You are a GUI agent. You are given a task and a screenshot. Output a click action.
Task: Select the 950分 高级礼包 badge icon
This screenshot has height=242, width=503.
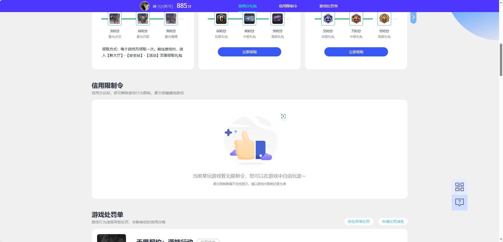[x=384, y=19]
